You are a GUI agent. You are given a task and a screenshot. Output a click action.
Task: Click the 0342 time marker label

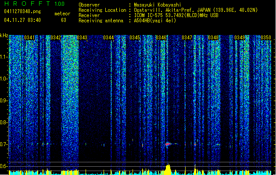pos(56,38)
